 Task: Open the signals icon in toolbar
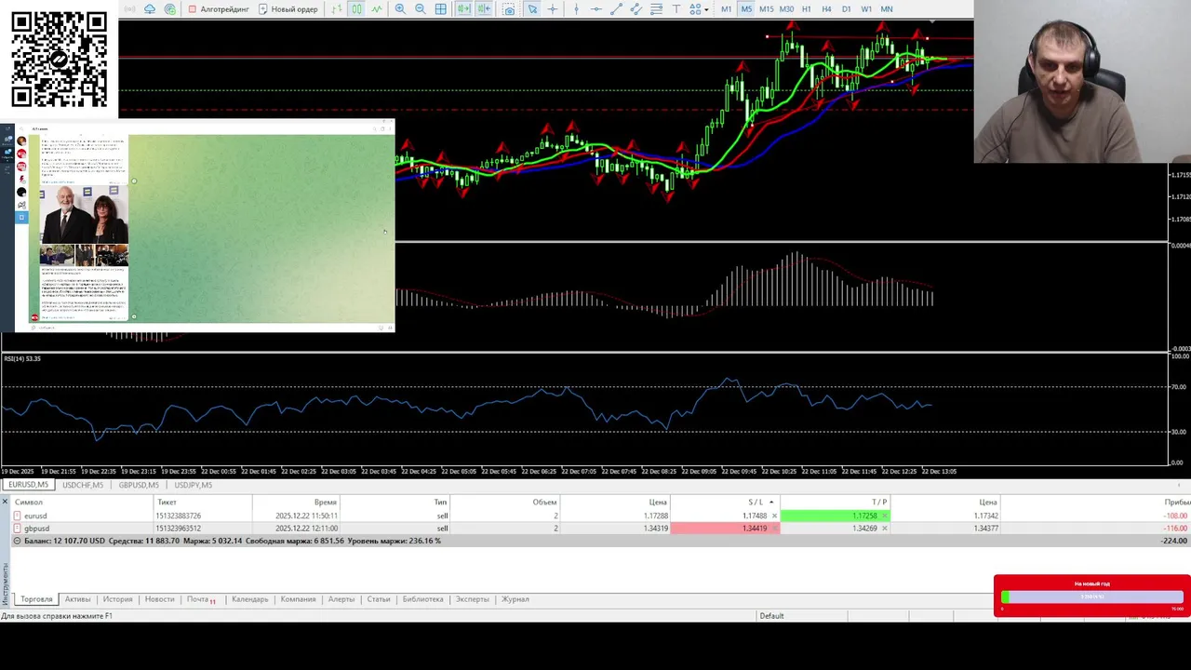(128, 8)
